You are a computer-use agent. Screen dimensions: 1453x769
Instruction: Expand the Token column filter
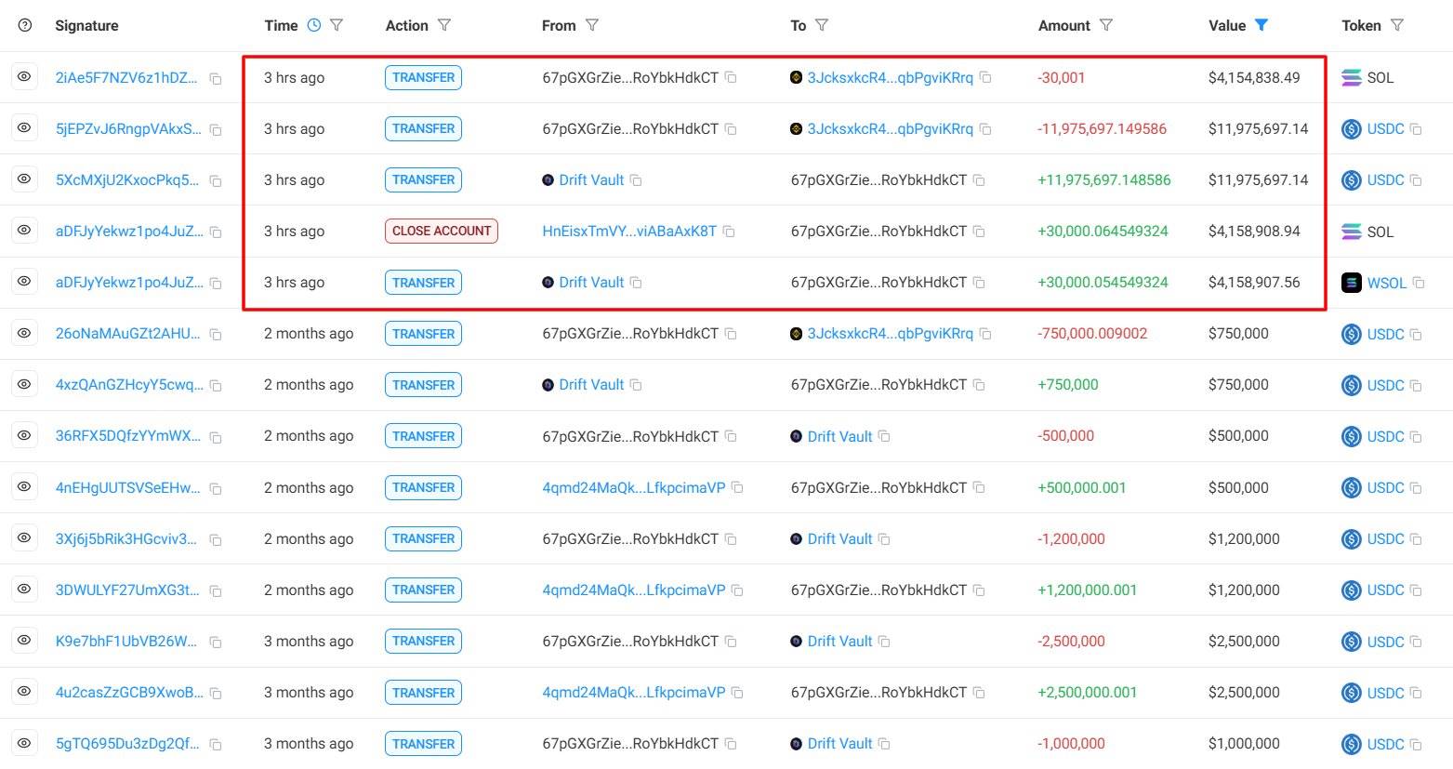(x=1397, y=25)
